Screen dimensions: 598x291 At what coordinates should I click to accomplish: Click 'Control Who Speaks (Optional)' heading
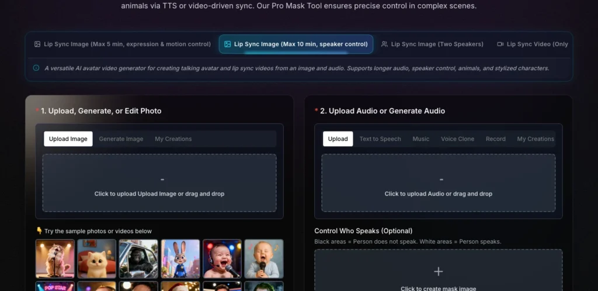tap(363, 231)
